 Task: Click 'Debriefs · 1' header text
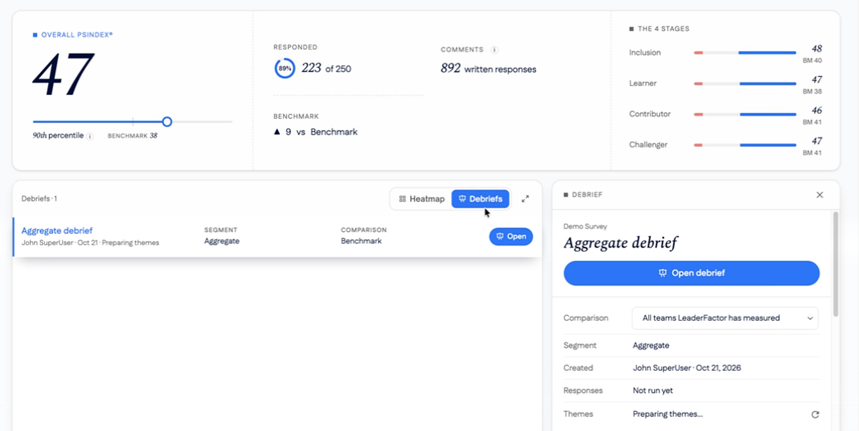tap(39, 199)
